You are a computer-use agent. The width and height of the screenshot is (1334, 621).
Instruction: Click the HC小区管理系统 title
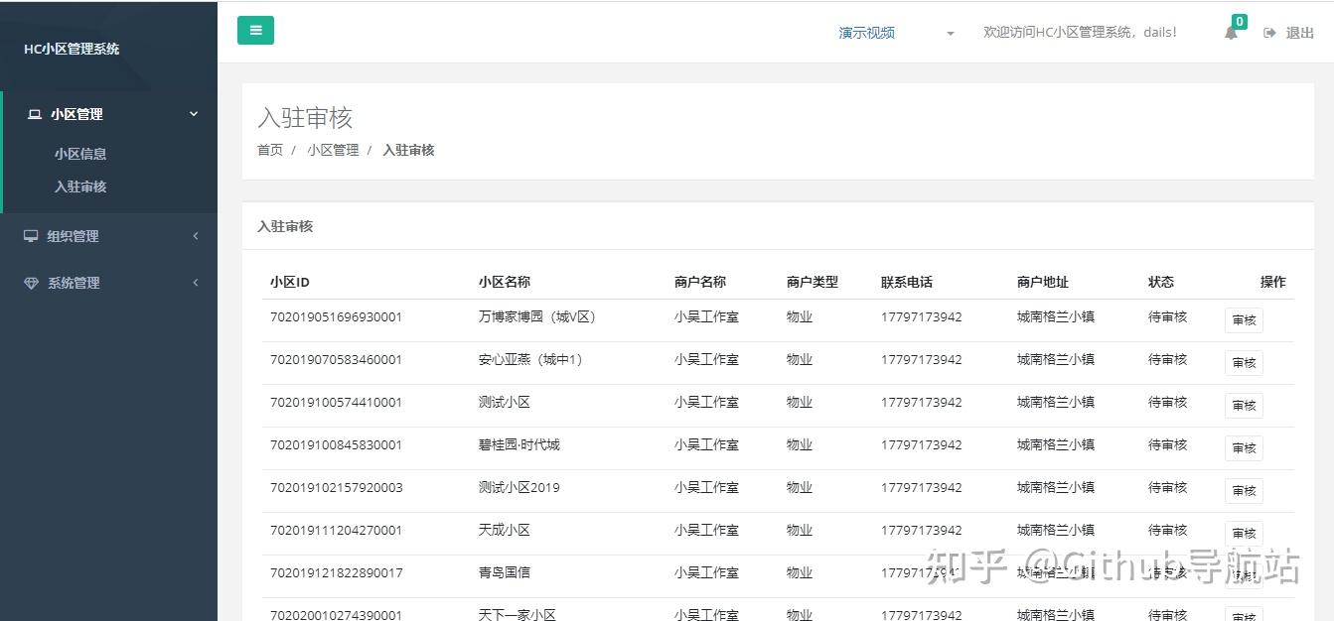(x=72, y=49)
